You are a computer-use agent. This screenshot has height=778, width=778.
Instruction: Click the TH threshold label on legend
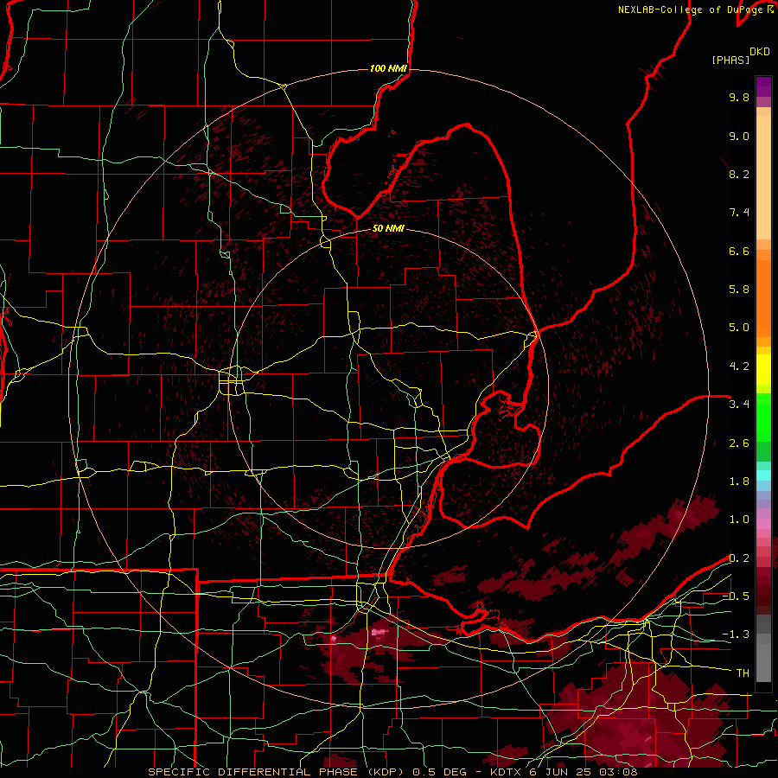[x=743, y=673]
